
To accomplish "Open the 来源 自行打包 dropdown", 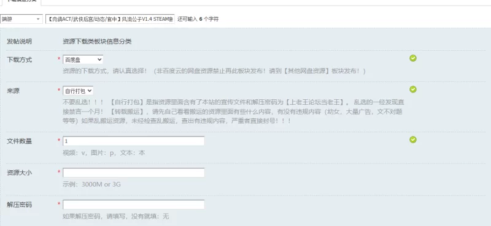I will 78,91.
